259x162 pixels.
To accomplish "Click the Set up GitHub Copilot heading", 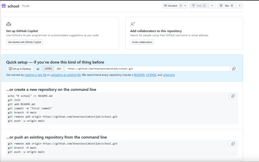I will click(x=22, y=31).
